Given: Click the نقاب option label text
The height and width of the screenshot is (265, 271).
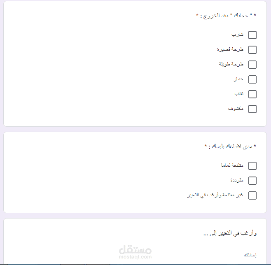Looking at the screenshot, I should 239,94.
